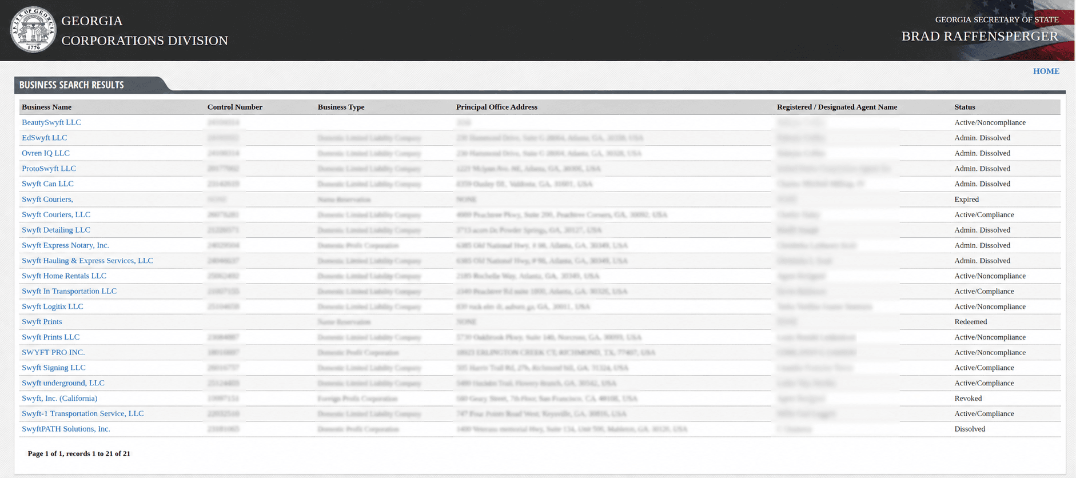Select Admin. Dissolved status of EdSwyft LLC

[982, 138]
